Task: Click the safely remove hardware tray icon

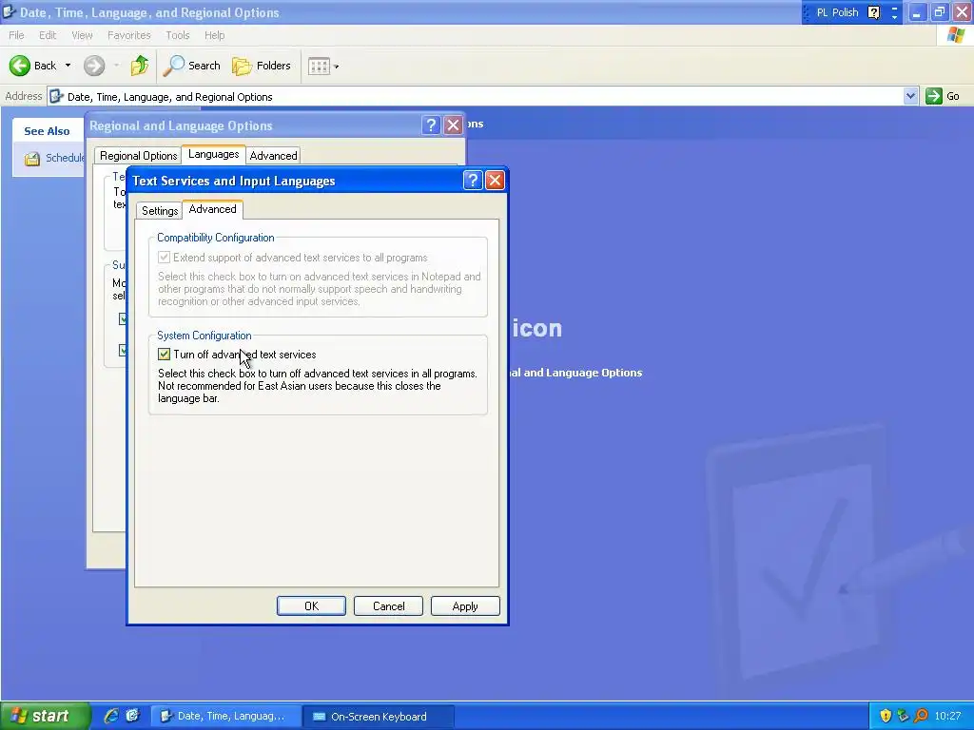Action: 904,716
